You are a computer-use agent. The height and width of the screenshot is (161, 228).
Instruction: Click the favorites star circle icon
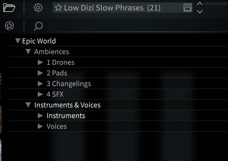[x=9, y=26]
